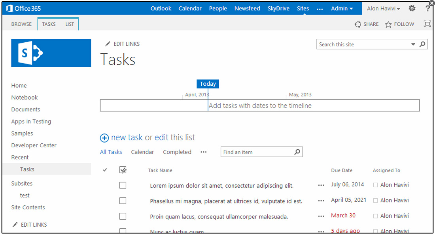Screen dimensions: 435x235
Task: Expand the search scope dropdown arrow
Action: pyautogui.click(x=413, y=44)
